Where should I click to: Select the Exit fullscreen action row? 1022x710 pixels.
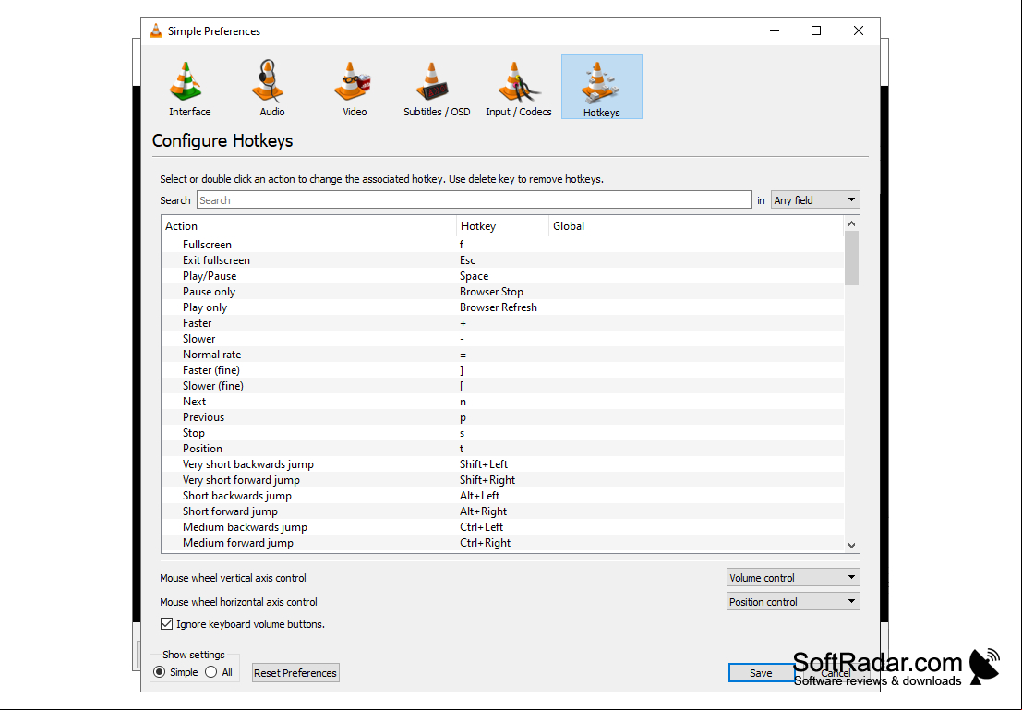tap(502, 260)
